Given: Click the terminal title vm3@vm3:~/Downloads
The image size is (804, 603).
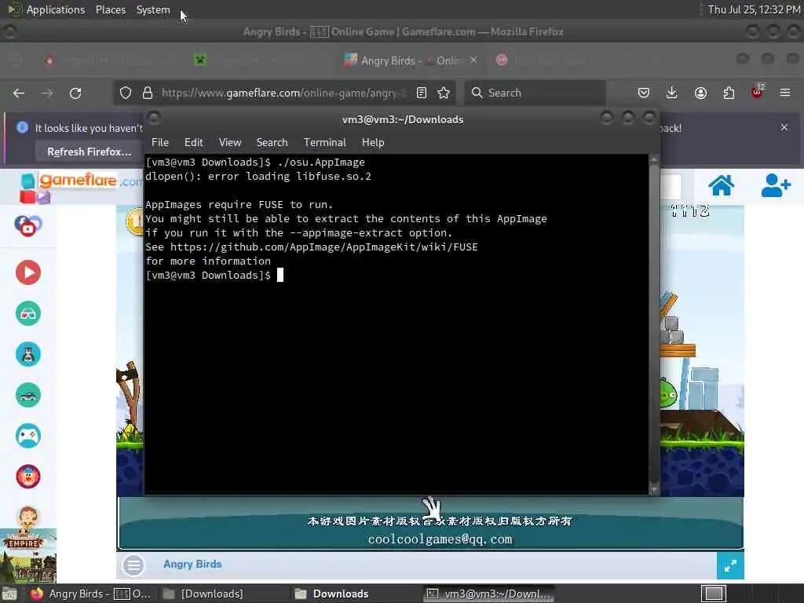Looking at the screenshot, I should (403, 119).
